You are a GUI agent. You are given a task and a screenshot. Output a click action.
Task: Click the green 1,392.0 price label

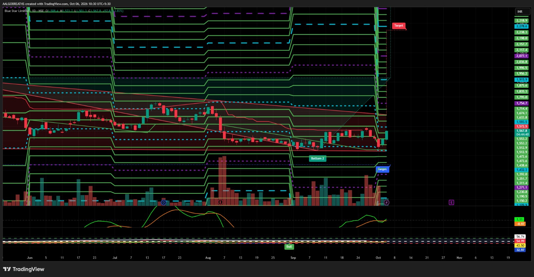coord(522,174)
